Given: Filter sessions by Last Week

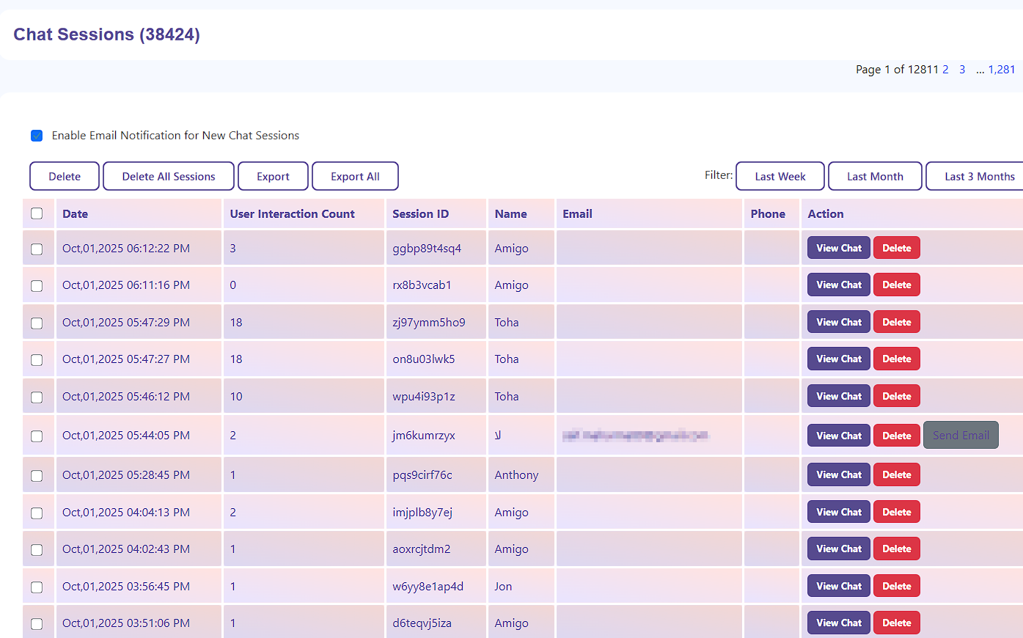Looking at the screenshot, I should tap(780, 176).
